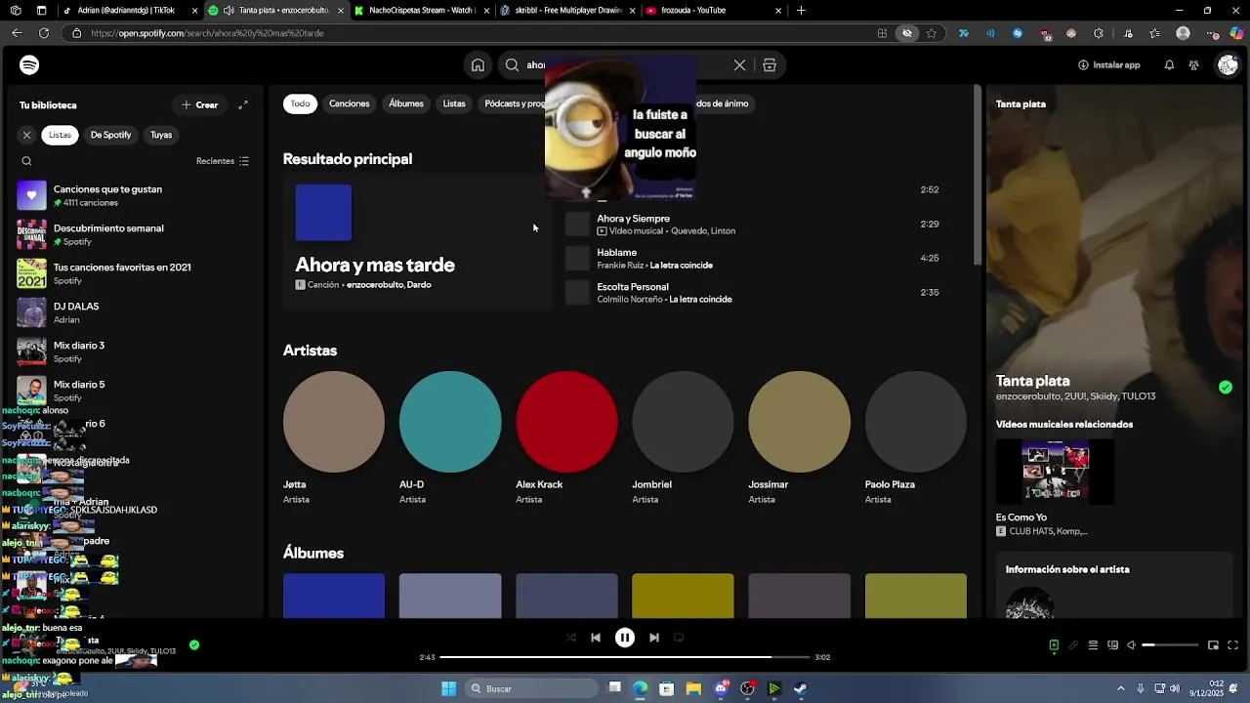Toggle shuffle in player bar
This screenshot has width=1250, height=703.
click(x=571, y=638)
